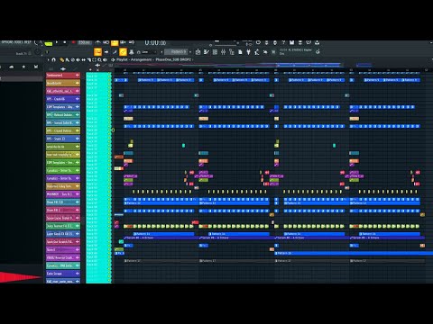Select the dashed-square Select tool in playlist toolbar
This screenshot has width=433, height=324.
coord(94,59)
